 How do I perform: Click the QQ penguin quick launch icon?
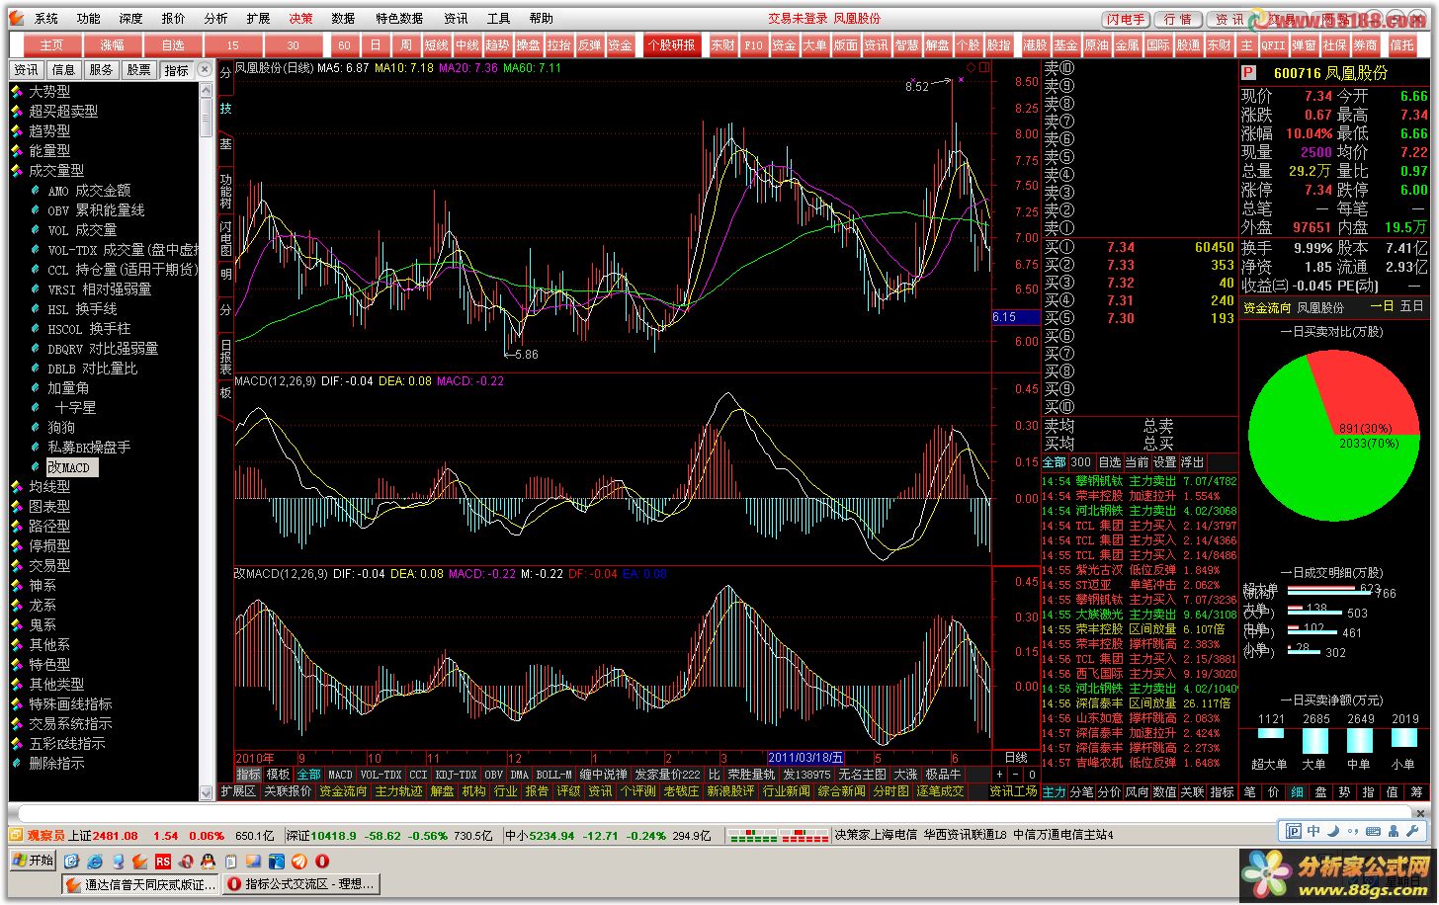pos(208,862)
